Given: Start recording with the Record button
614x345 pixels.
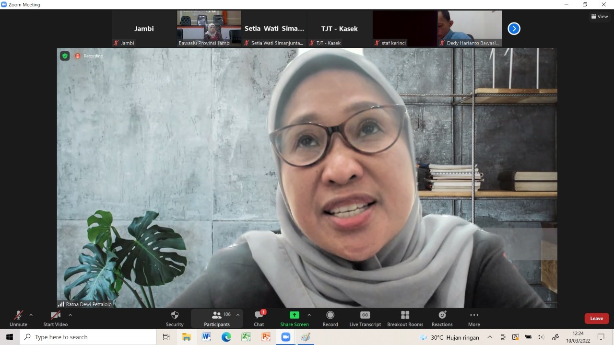Looking at the screenshot, I should [330, 318].
